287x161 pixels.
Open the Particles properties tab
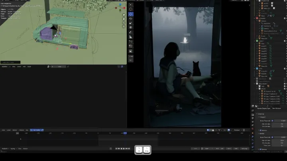pyautogui.click(x=253, y=140)
